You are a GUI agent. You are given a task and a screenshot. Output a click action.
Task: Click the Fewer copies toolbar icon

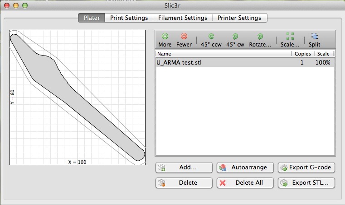[x=184, y=39]
